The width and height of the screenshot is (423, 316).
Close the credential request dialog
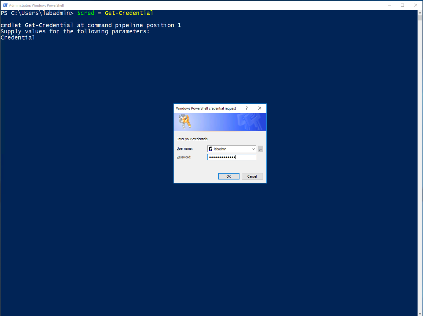coord(260,108)
